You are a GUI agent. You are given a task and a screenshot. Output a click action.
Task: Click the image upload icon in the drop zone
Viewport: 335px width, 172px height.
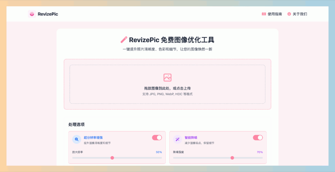(x=167, y=77)
